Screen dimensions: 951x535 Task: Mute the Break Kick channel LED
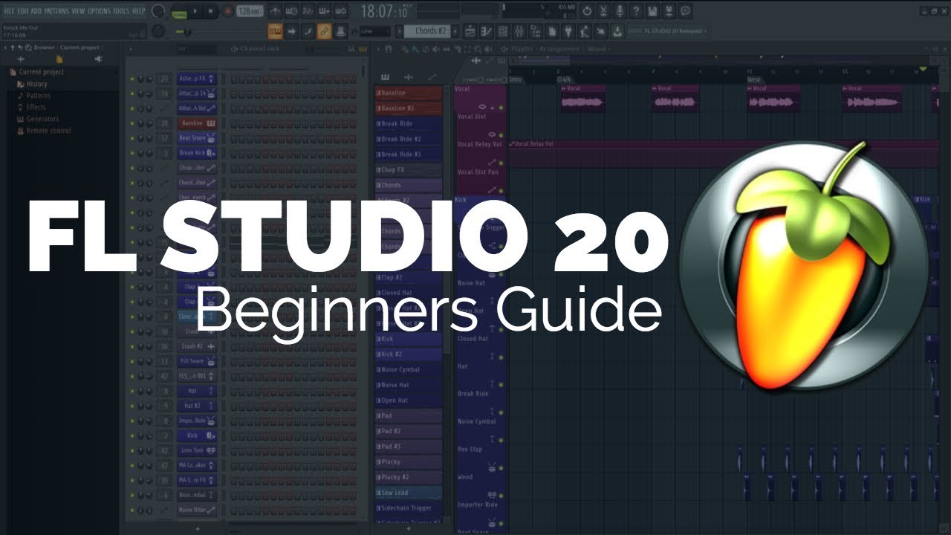pos(132,153)
